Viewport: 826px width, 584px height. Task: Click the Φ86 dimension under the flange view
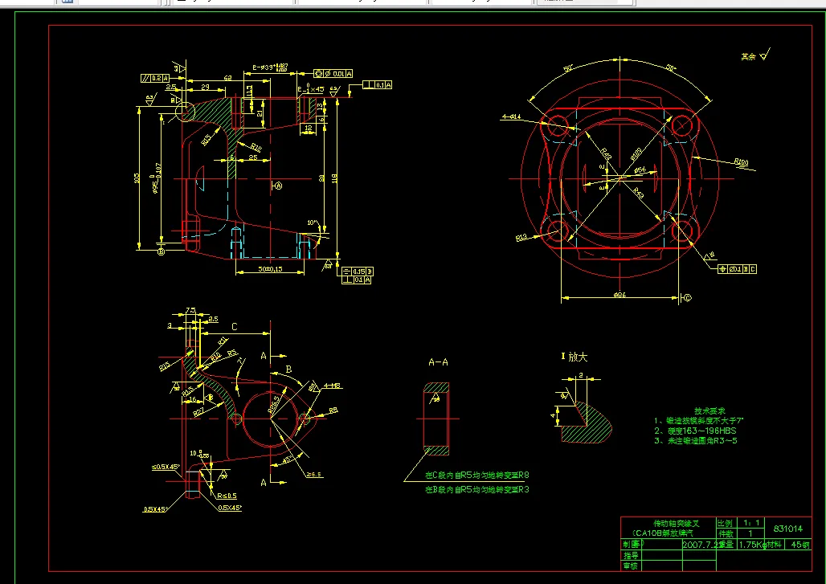click(x=620, y=295)
